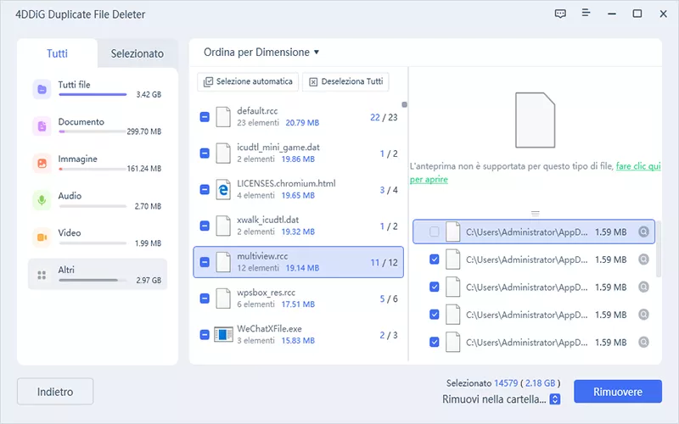Click the default.rcc file icon
Viewport: 679px width, 424px height.
point(223,117)
